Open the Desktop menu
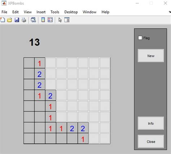 (x=71, y=12)
